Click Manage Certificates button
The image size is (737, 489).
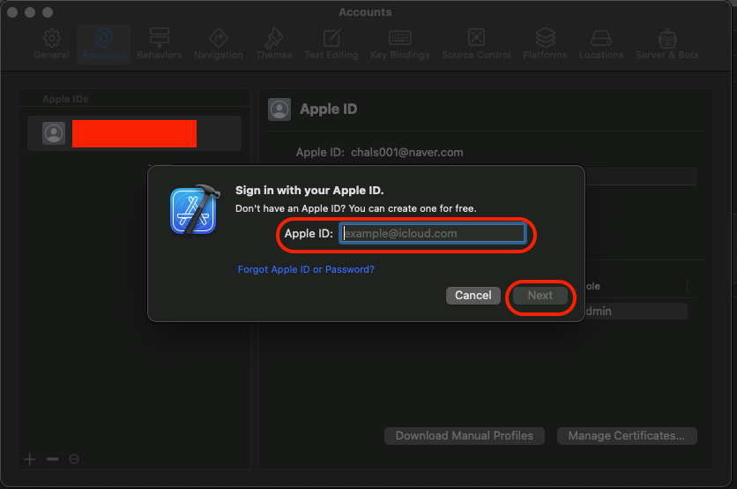[x=627, y=436]
